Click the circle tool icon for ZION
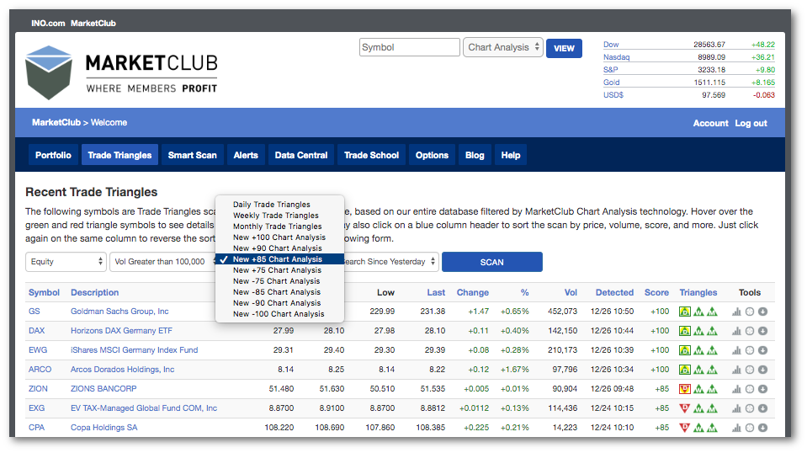Screen dimensions: 807x453 [750, 389]
